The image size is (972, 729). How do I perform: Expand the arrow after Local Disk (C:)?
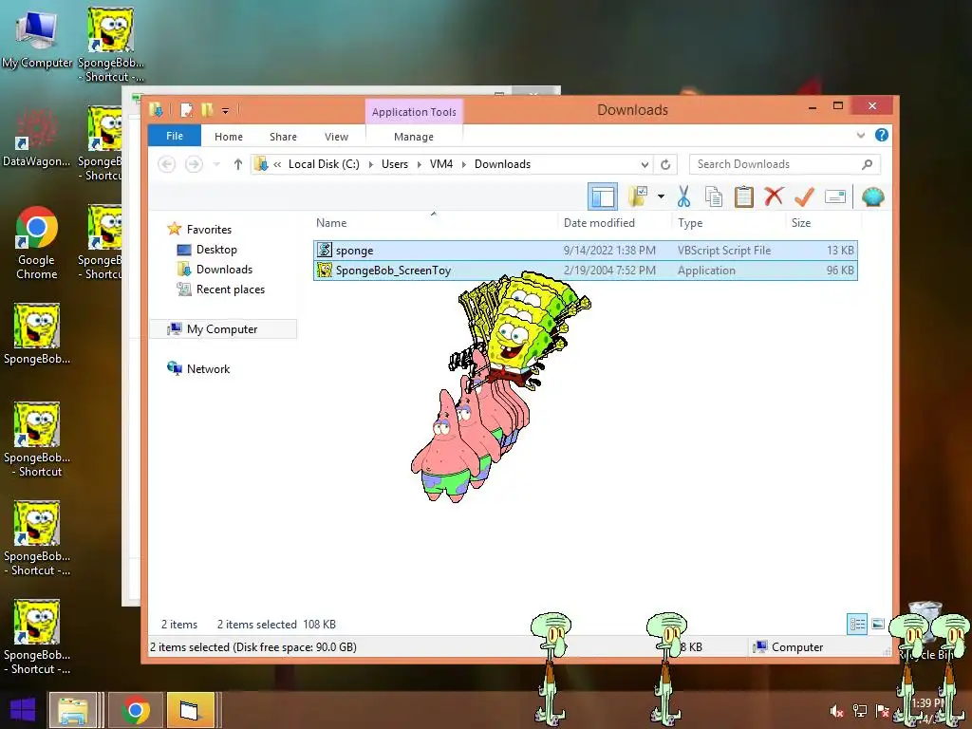[371, 164]
